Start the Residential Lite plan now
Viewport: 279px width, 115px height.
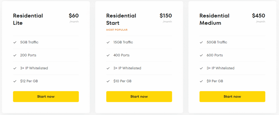pos(46,97)
